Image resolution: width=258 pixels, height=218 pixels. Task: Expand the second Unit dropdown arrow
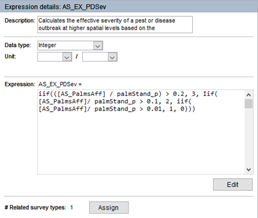tap(112, 57)
